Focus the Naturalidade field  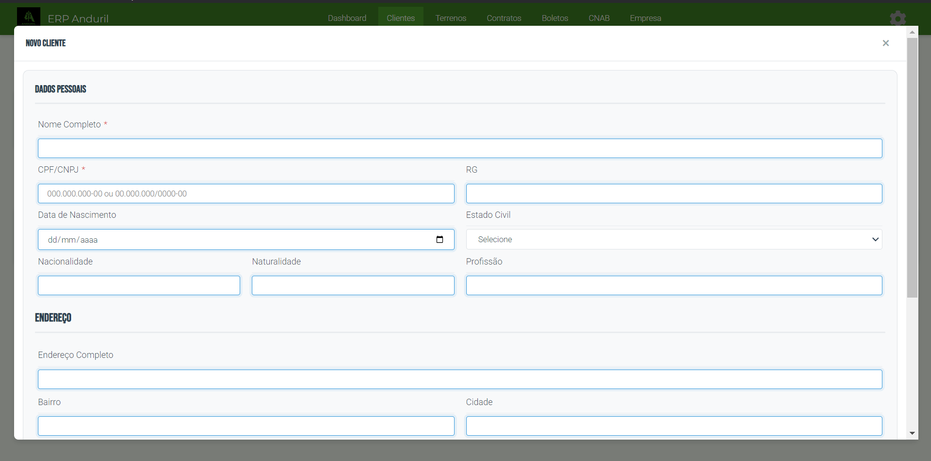point(352,285)
